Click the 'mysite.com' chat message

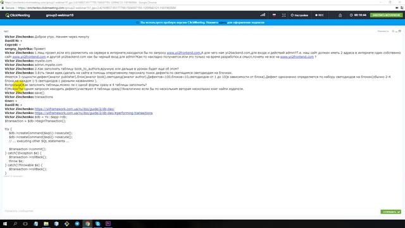tap(43, 61)
